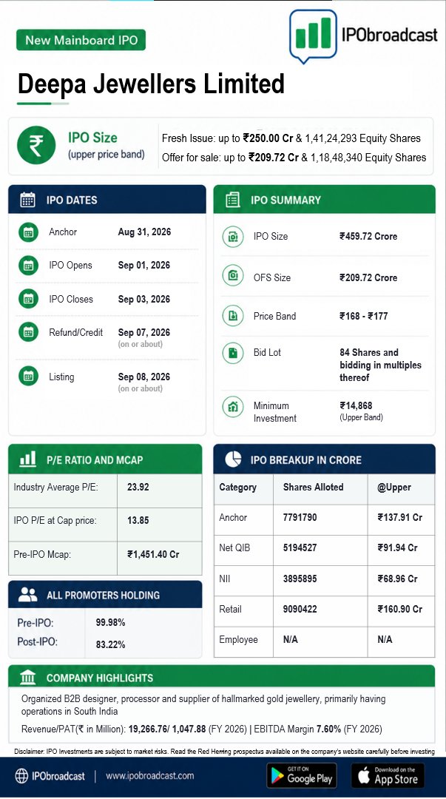The height and width of the screenshot is (799, 446).
Task: Click the IPO Closes date Sep 03, 2026
Action: 144,299
